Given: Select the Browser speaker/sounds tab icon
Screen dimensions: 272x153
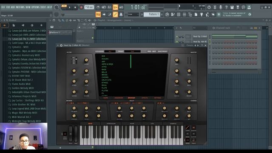Looking at the screenshot, I should pyautogui.click(x=23, y=25).
